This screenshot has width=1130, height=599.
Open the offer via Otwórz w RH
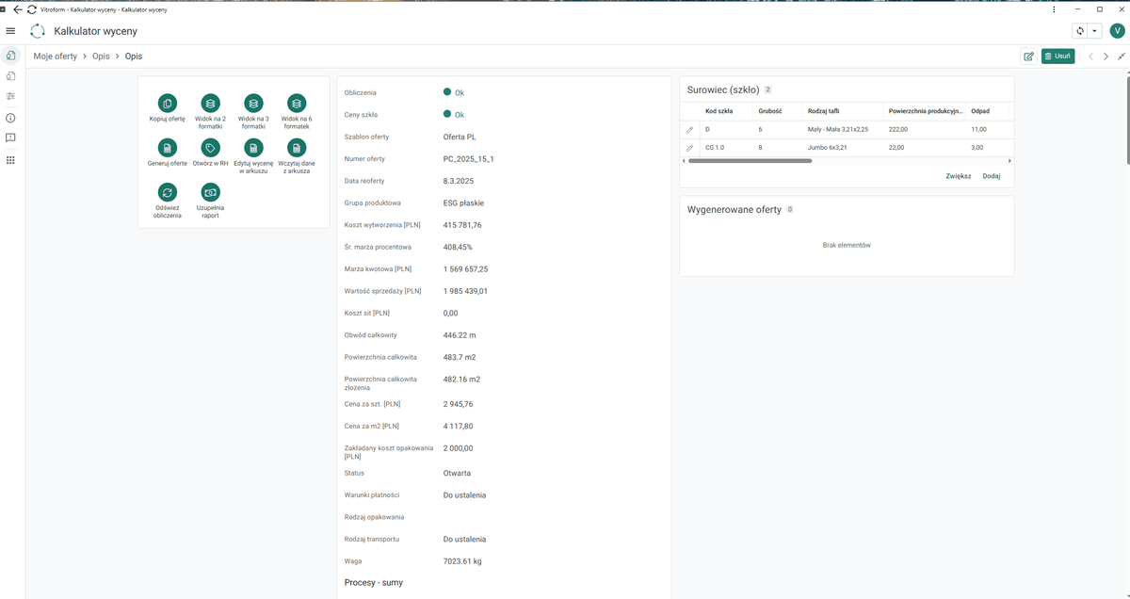tap(210, 148)
